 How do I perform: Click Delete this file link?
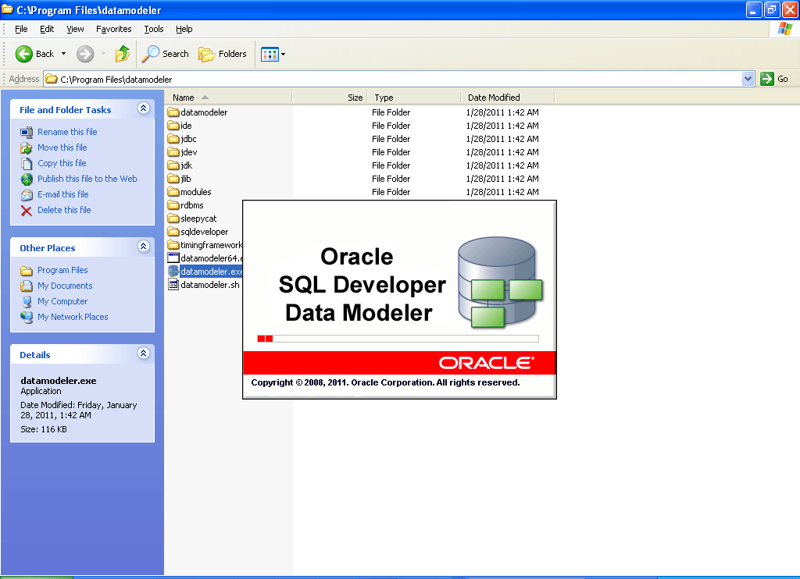click(x=64, y=210)
